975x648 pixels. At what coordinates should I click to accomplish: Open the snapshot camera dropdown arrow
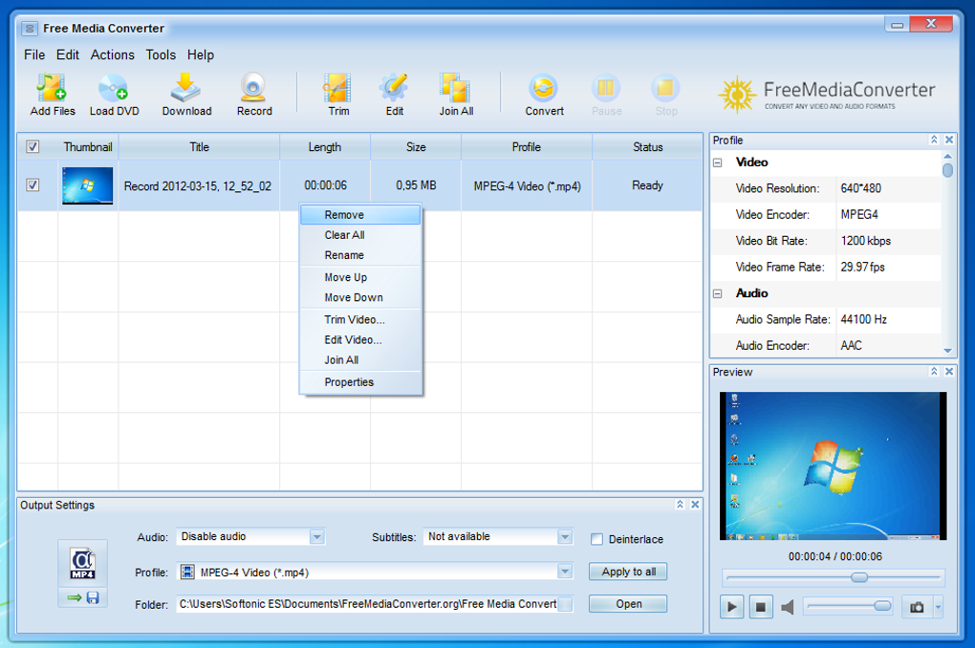(x=938, y=606)
